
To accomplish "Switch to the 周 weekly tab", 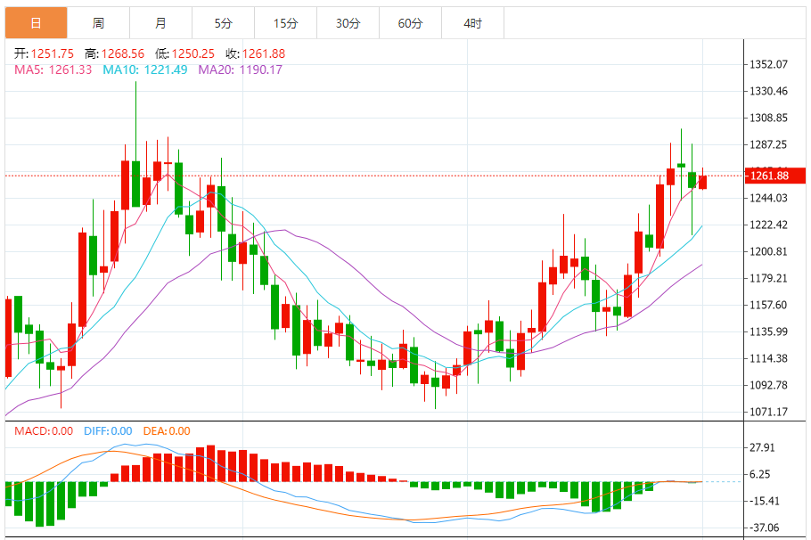I will coord(98,23).
